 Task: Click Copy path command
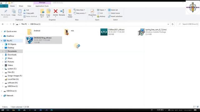tap(29, 13)
